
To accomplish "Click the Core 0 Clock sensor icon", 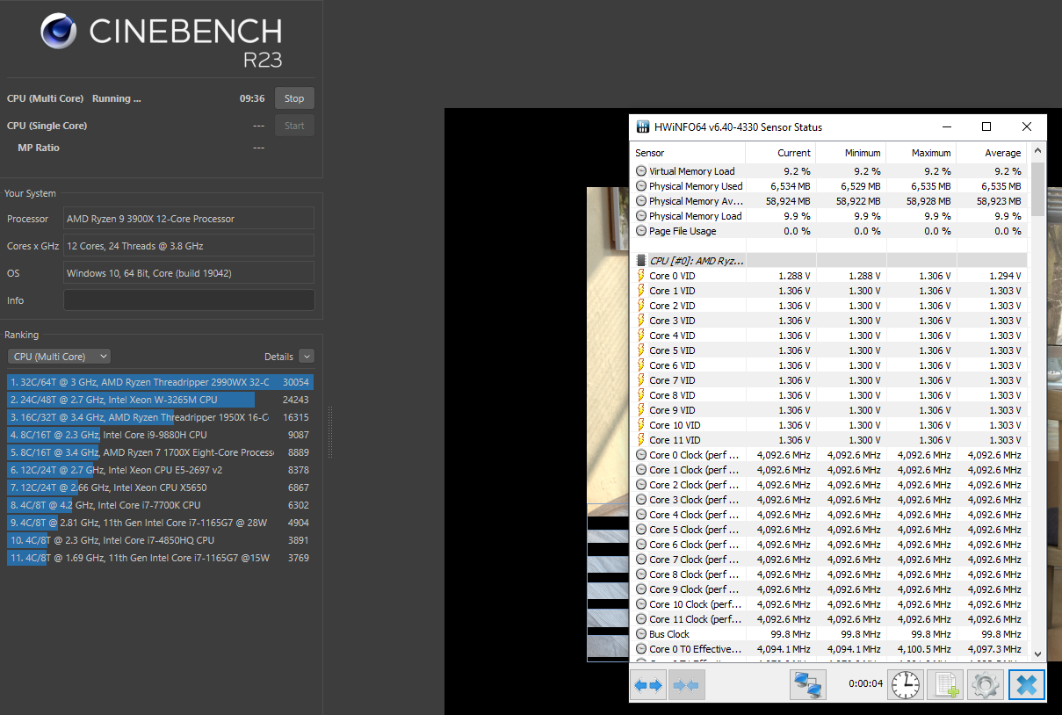I will coord(641,455).
